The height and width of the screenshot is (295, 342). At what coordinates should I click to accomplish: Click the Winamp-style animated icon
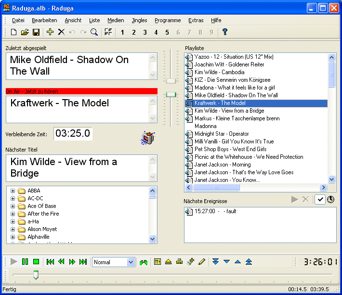[x=148, y=138]
